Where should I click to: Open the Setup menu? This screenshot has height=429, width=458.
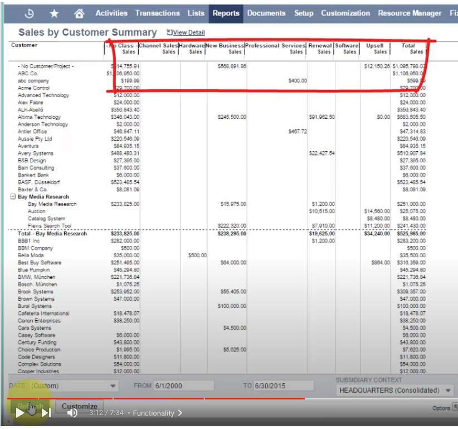click(x=304, y=13)
